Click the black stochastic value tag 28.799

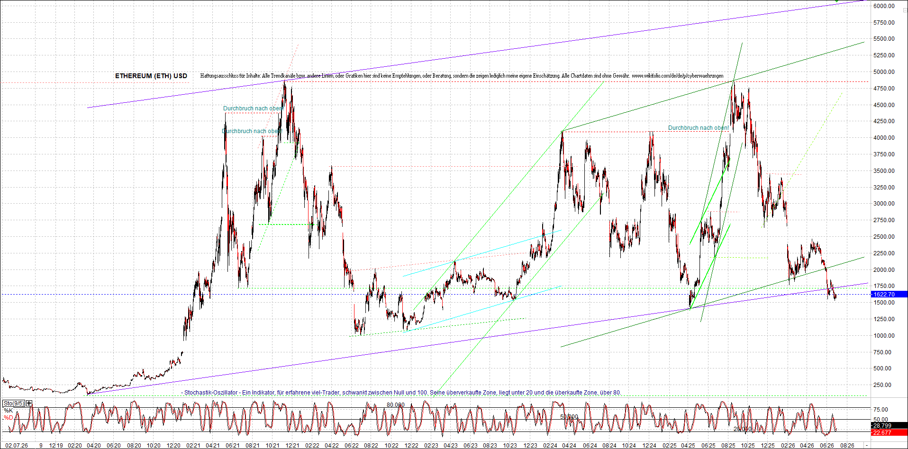(889, 426)
